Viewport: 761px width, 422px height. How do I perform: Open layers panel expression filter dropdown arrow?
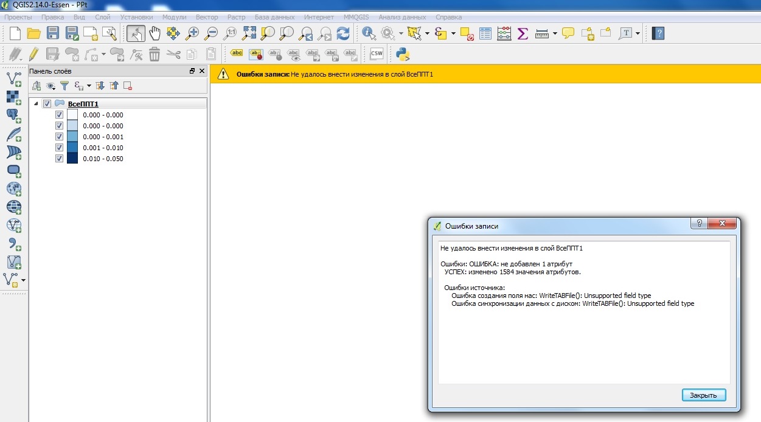pyautogui.click(x=89, y=86)
